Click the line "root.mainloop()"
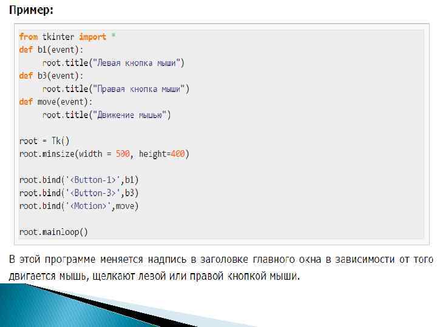The height and width of the screenshot is (327, 437). [x=53, y=232]
